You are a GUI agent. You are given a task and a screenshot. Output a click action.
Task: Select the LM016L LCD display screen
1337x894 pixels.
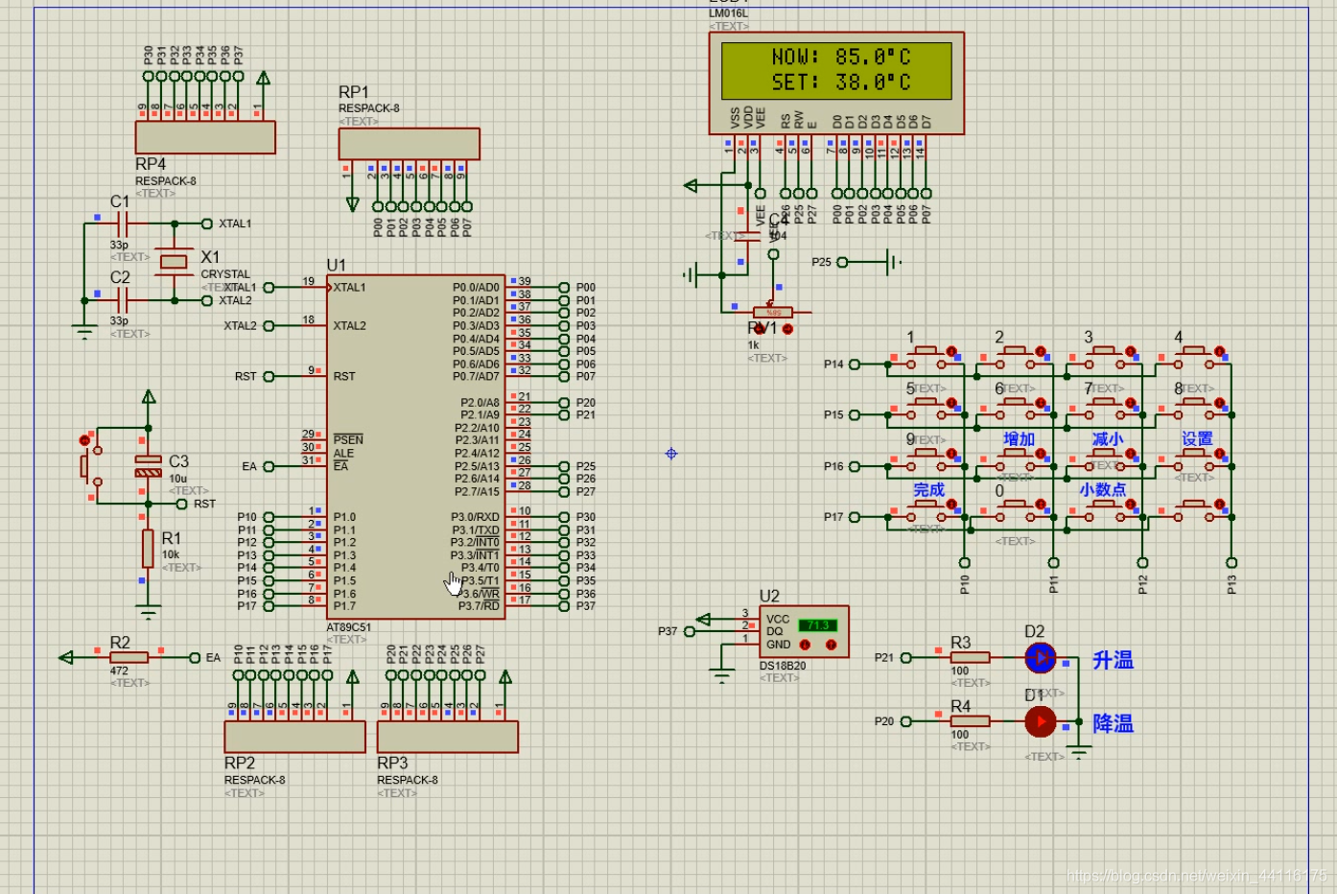836,70
